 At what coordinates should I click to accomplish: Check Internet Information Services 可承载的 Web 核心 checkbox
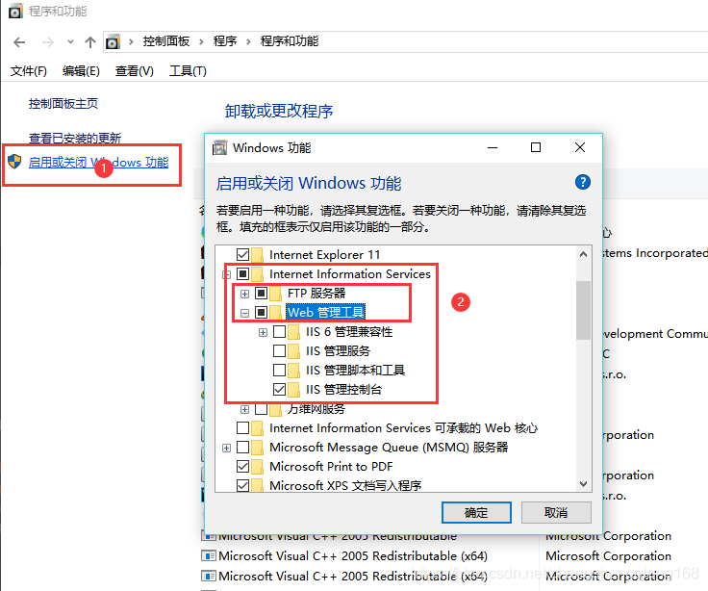243,427
